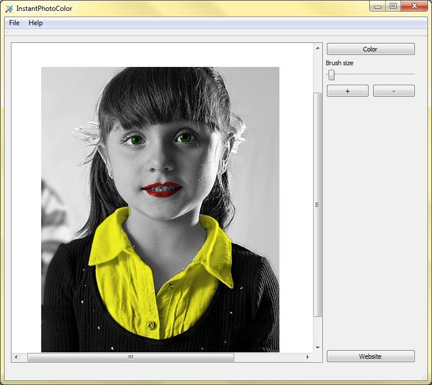Click the Color button
The image size is (432, 385).
(370, 49)
